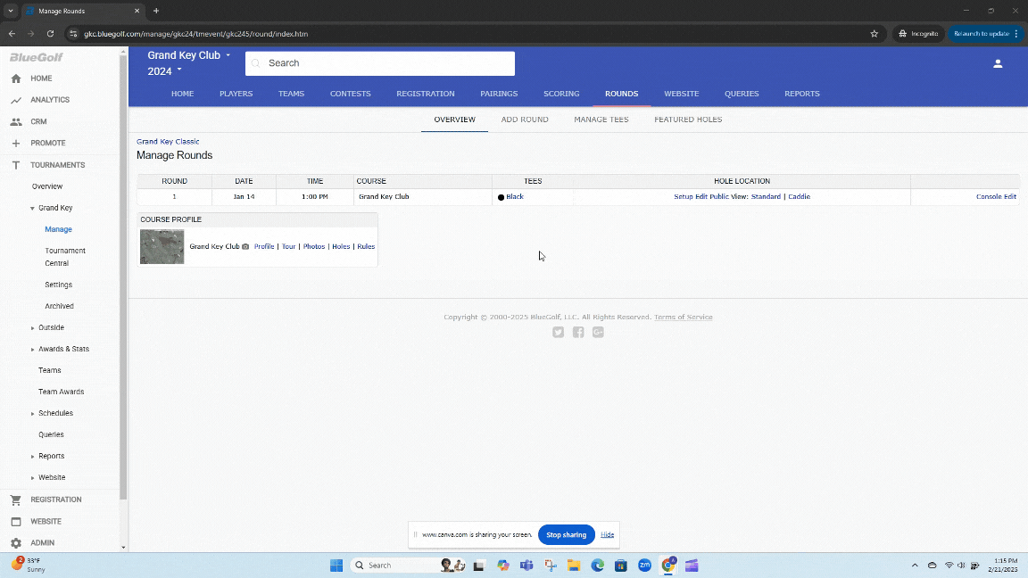Open Analytics chart icon in sidebar
The width and height of the screenshot is (1028, 578).
(16, 100)
